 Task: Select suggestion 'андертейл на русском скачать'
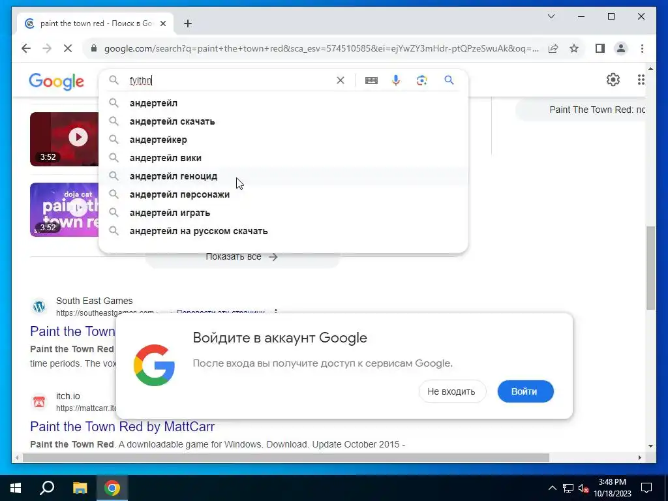pos(283,232)
